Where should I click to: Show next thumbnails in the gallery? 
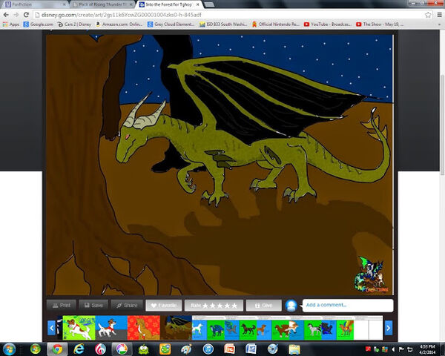[389, 328]
